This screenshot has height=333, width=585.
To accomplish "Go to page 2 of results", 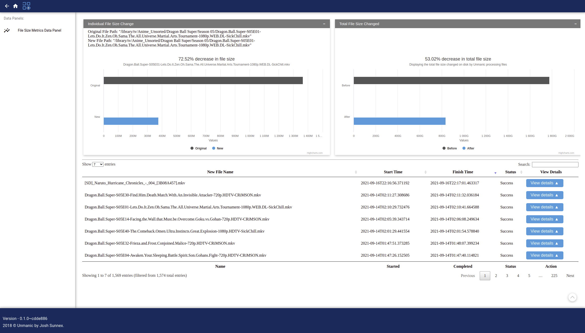I will pos(496,276).
